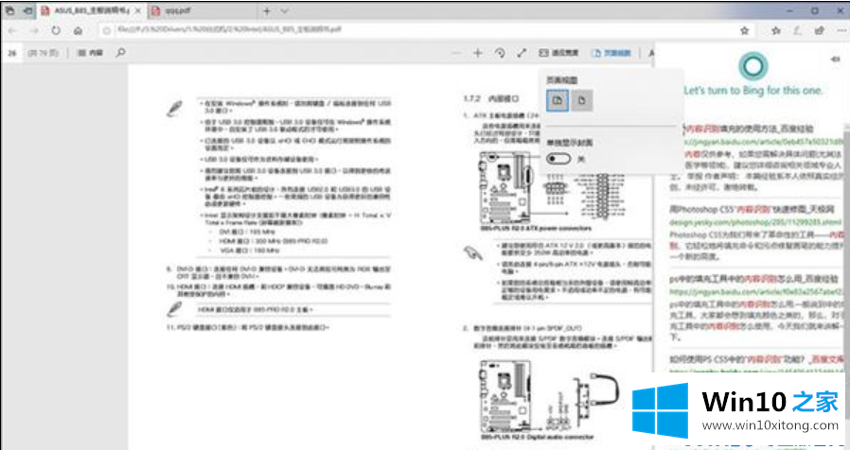
Task: Expand the tab preview chevron
Action: 284,10
